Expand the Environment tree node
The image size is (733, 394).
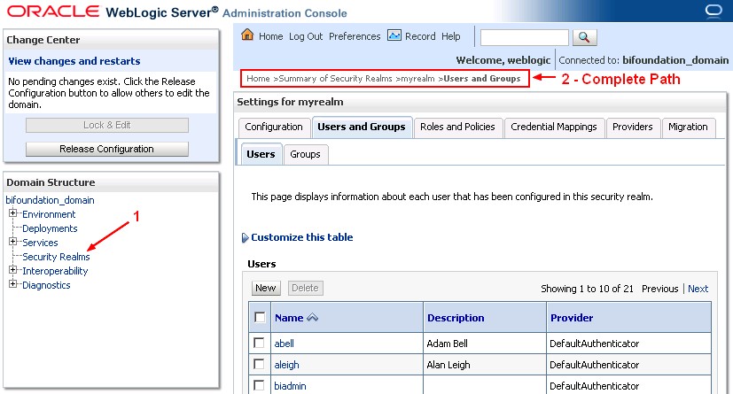click(13, 214)
